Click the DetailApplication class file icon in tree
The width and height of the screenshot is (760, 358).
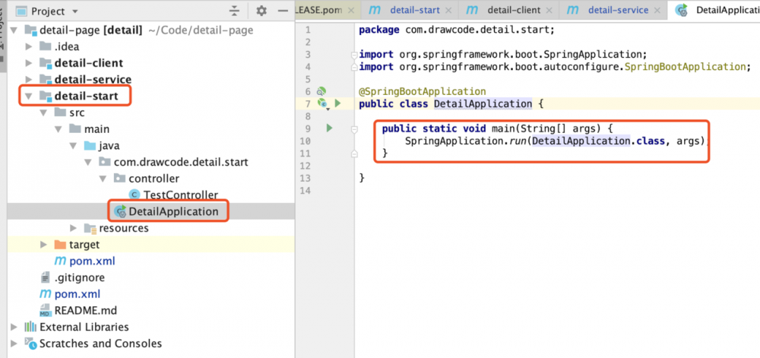120,211
